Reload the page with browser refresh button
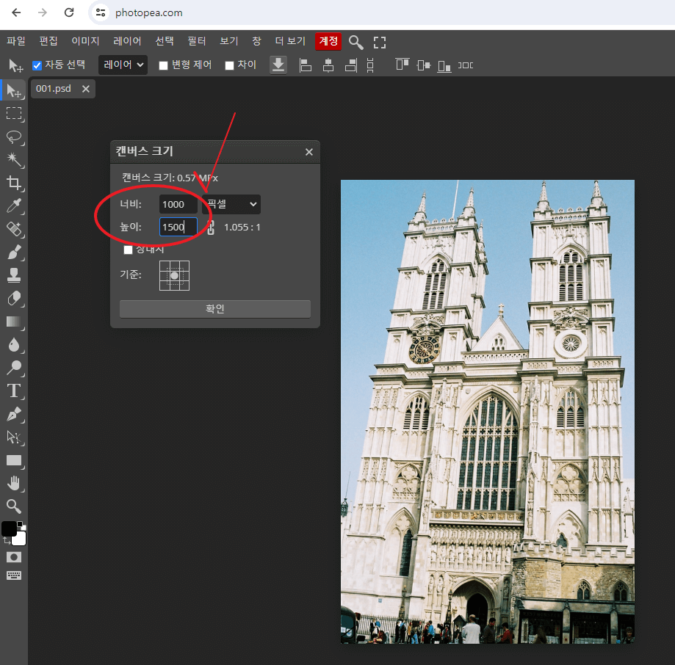 coord(69,12)
